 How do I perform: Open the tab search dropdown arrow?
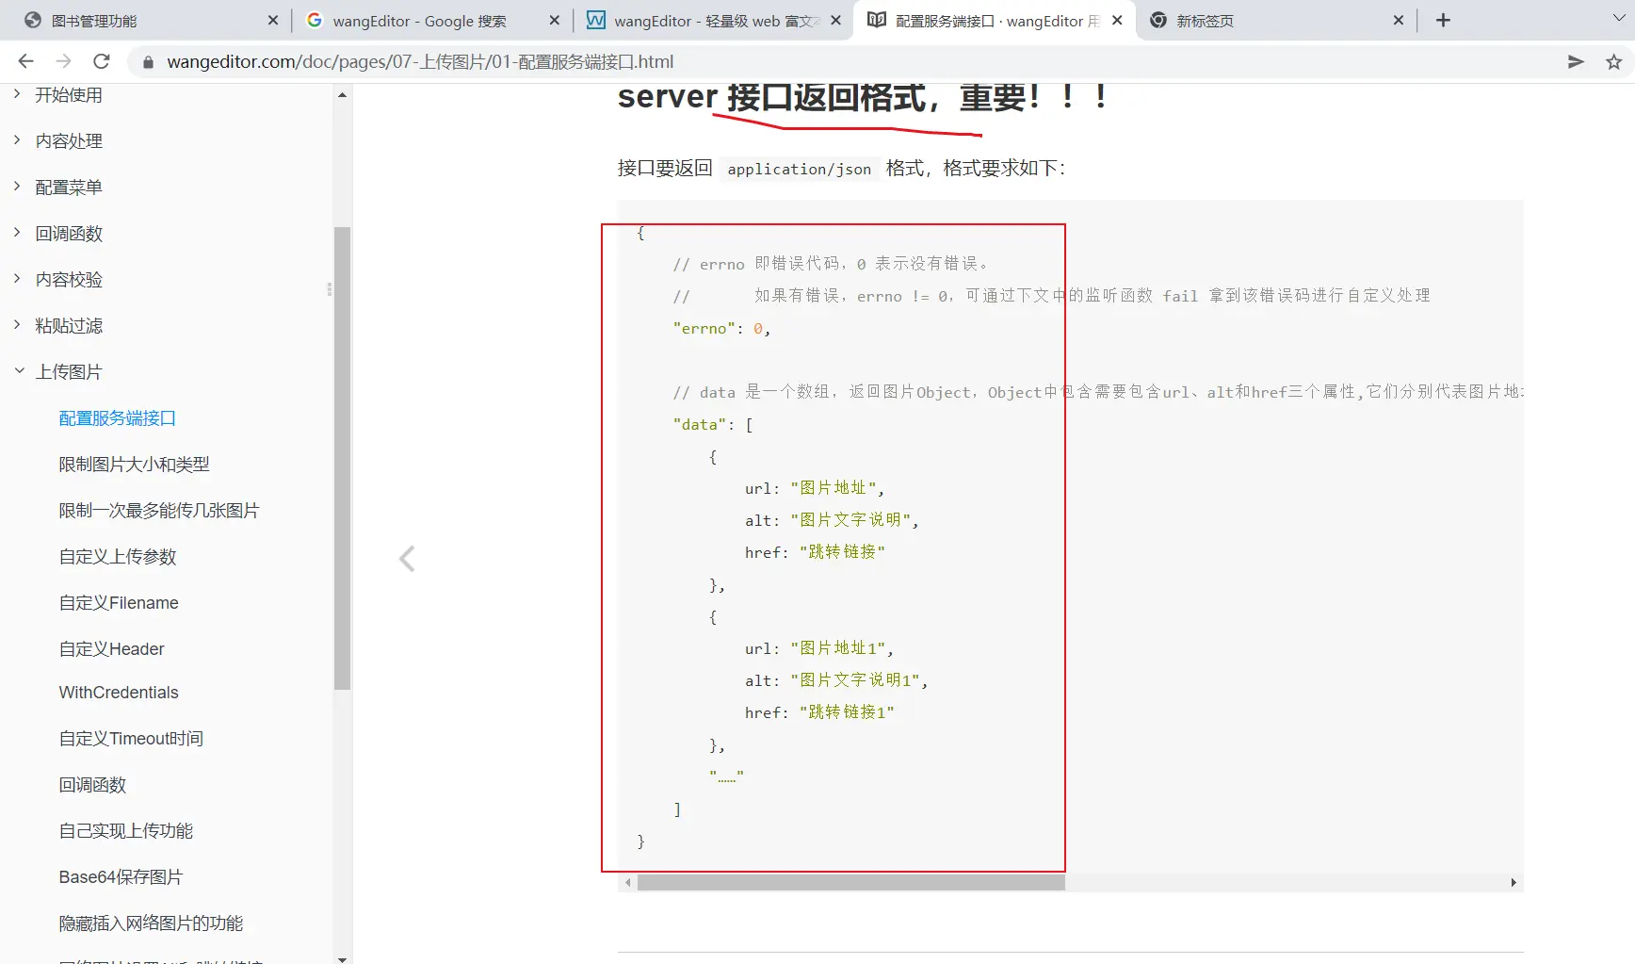(x=1619, y=19)
